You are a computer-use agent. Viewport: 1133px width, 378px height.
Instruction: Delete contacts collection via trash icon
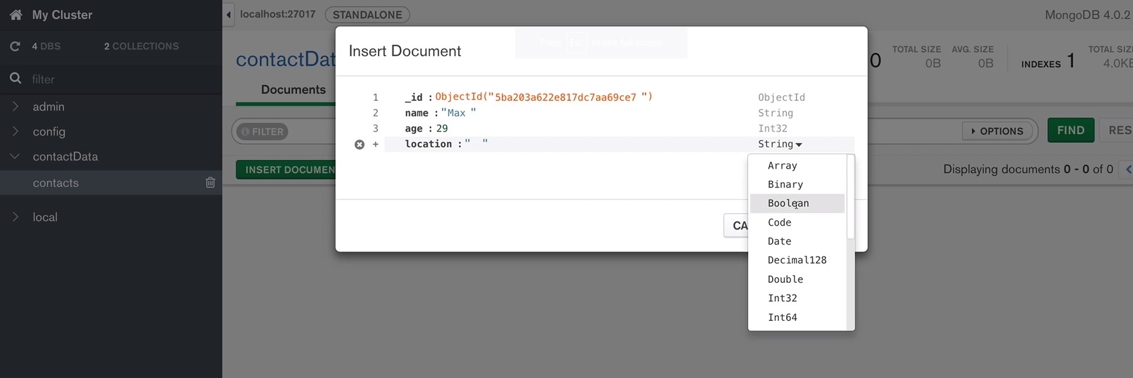(211, 182)
